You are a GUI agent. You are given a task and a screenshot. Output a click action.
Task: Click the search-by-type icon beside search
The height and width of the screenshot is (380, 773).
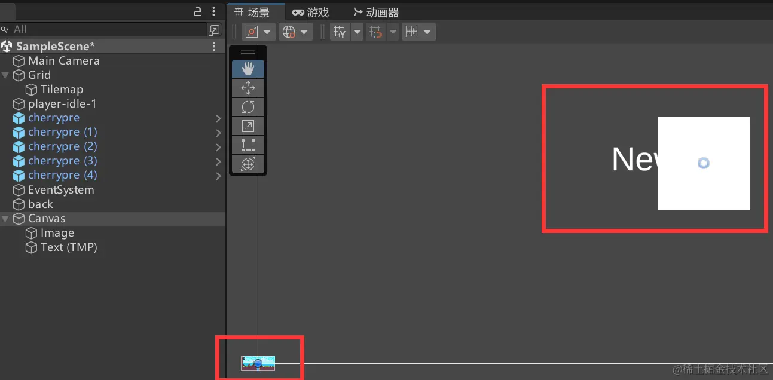pos(214,30)
